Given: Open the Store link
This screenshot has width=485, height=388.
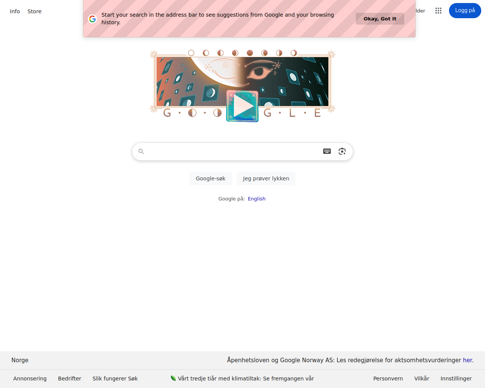Looking at the screenshot, I should [34, 11].
